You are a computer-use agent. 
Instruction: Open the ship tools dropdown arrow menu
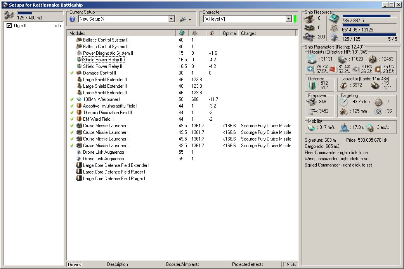[x=190, y=19]
